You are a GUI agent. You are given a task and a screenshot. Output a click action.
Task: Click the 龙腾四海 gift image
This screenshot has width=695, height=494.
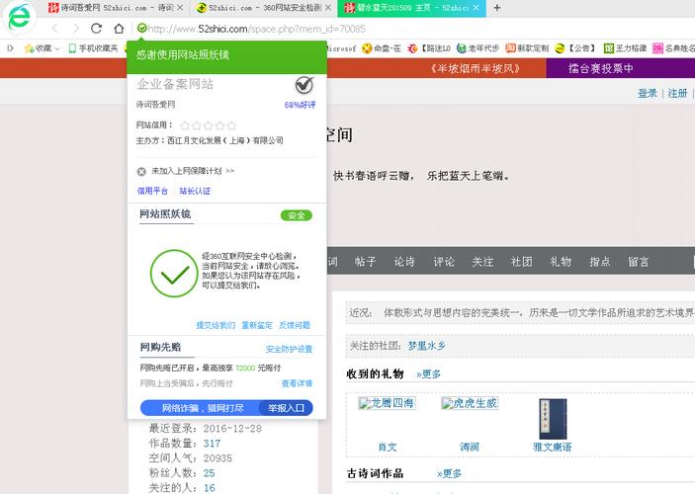[387, 403]
